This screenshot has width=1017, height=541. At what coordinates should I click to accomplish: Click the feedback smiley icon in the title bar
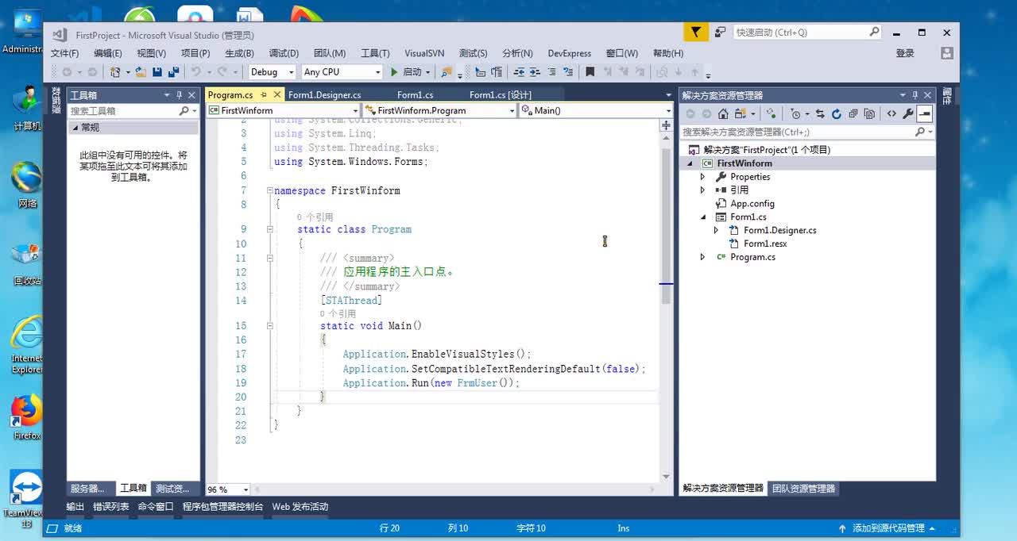pyautogui.click(x=720, y=33)
